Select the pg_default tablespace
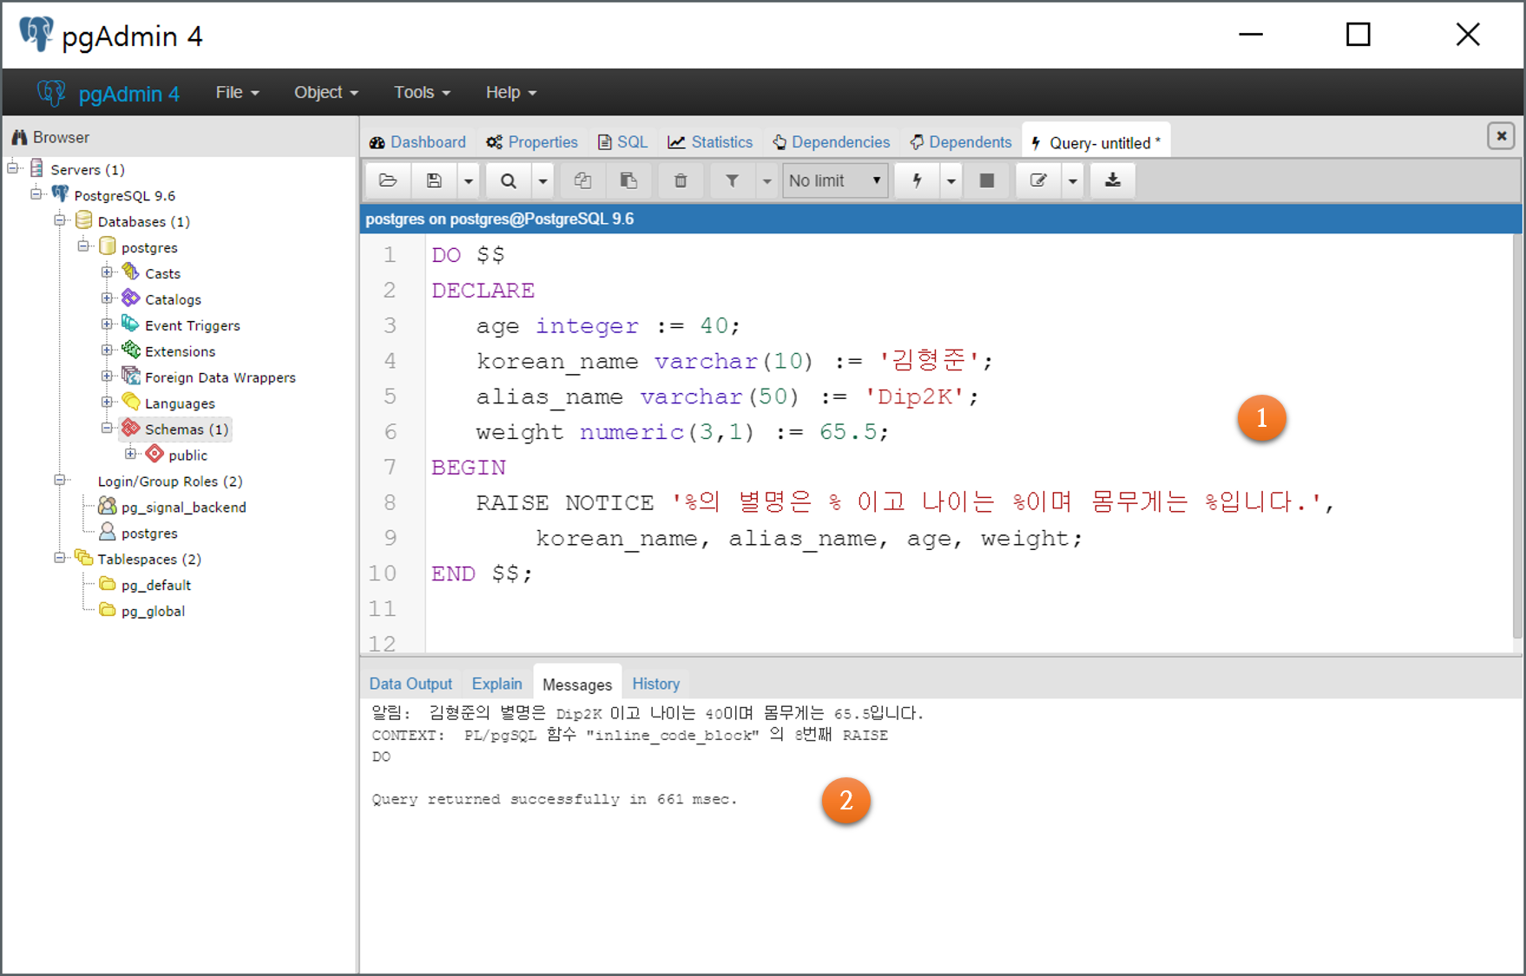The image size is (1526, 976). tap(145, 585)
